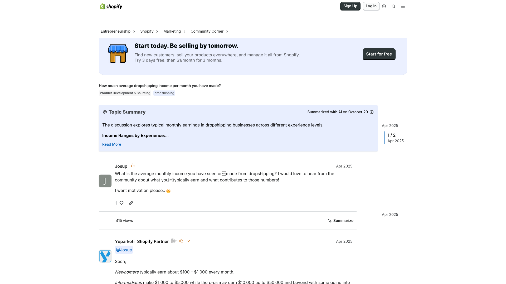Screen dimensions: 506x284
Task: Jump to last post via bottom Apr 2025 timeline
Action: point(390,215)
